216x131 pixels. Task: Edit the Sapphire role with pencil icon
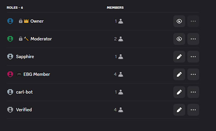[179, 57]
